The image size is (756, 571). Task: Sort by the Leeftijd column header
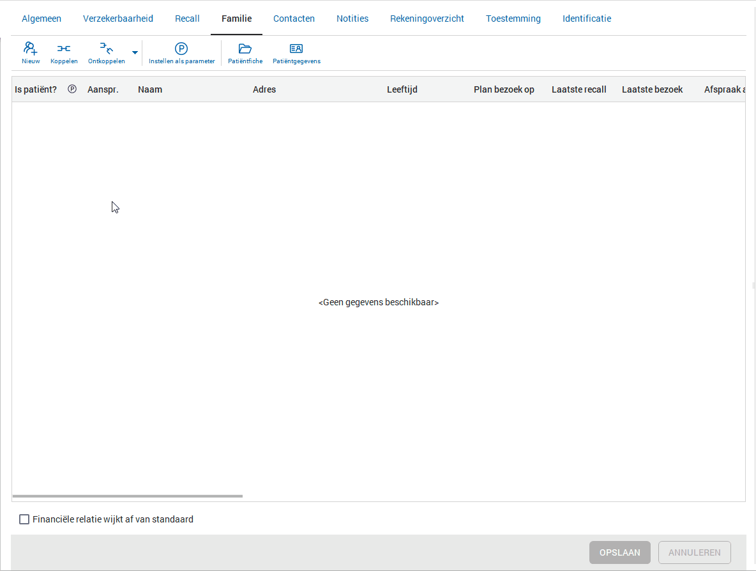point(402,89)
